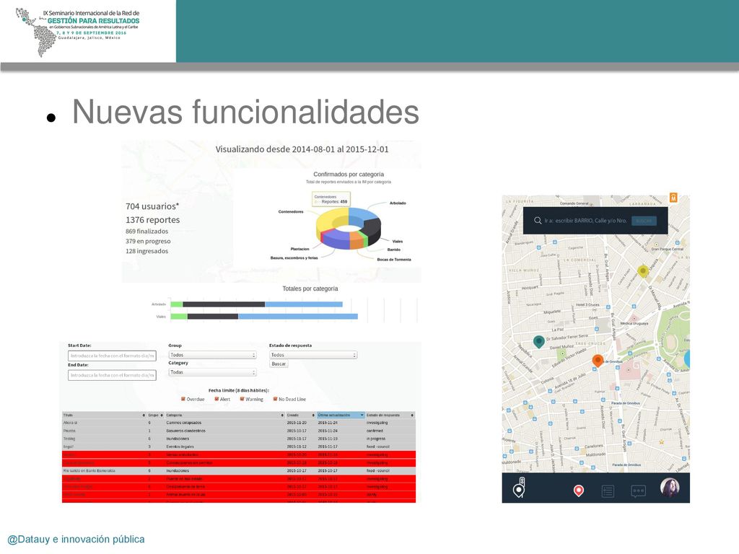Image resolution: width=739 pixels, height=554 pixels.
Task: Click the yellow star on the map
Action: 661,442
